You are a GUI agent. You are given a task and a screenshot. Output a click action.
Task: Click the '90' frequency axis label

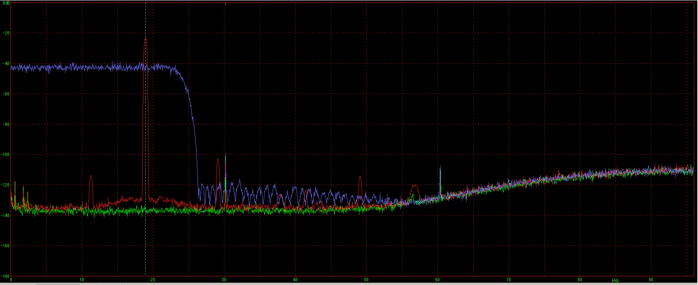[x=651, y=280]
